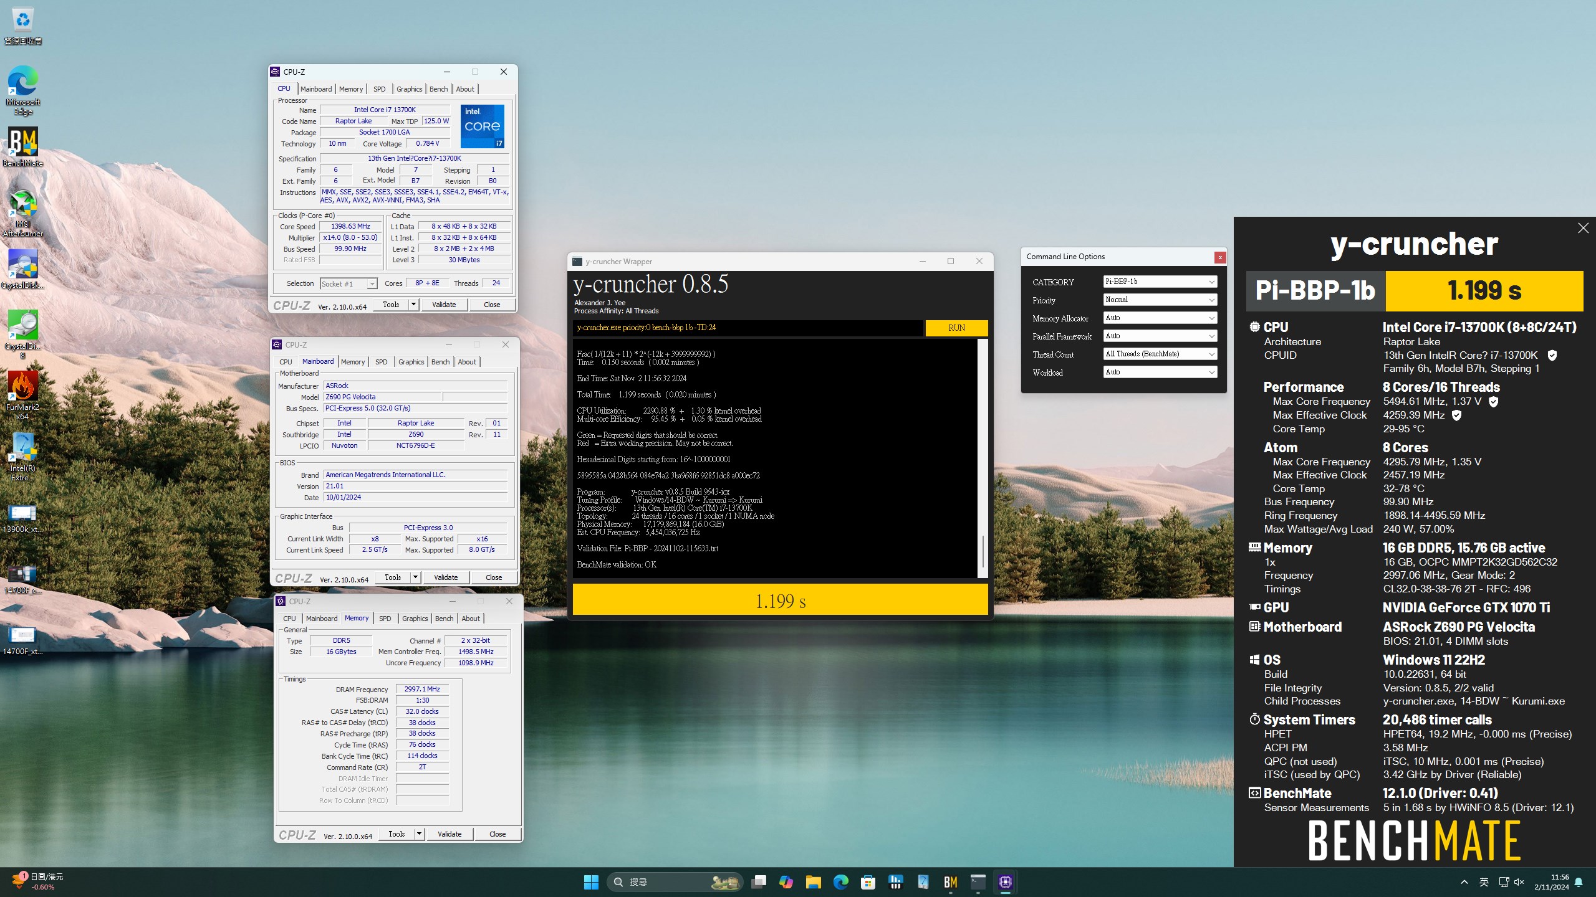Open Task View in the taskbar
The image size is (1596, 897).
[759, 882]
